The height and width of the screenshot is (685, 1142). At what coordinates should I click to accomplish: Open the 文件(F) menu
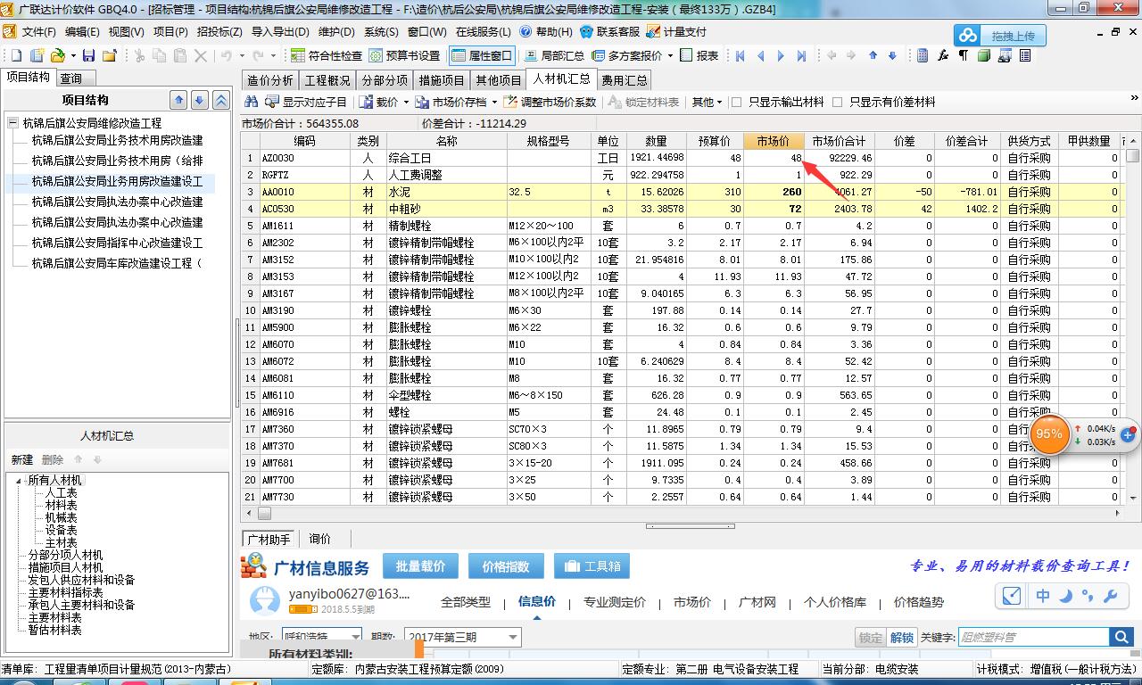39,31
